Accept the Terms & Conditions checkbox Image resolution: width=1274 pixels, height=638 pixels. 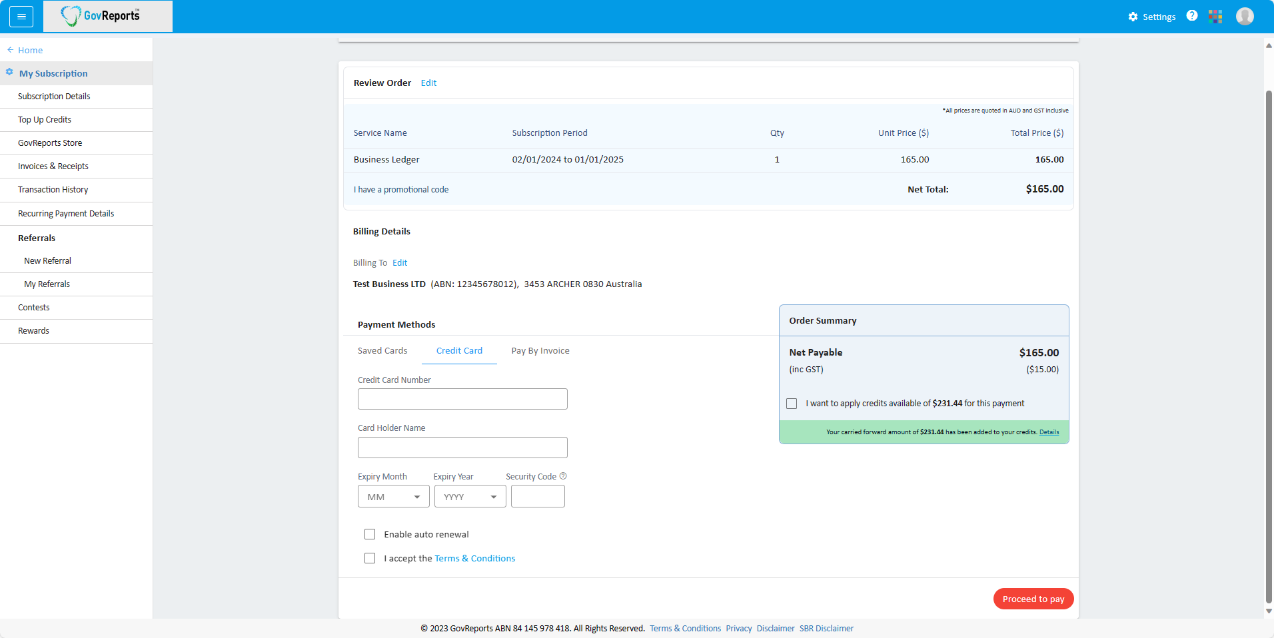[x=370, y=558]
